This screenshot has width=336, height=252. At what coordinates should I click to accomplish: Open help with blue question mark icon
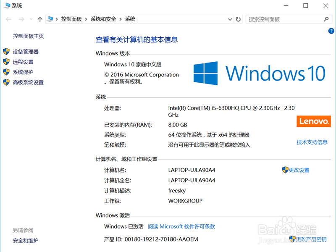pos(331,31)
